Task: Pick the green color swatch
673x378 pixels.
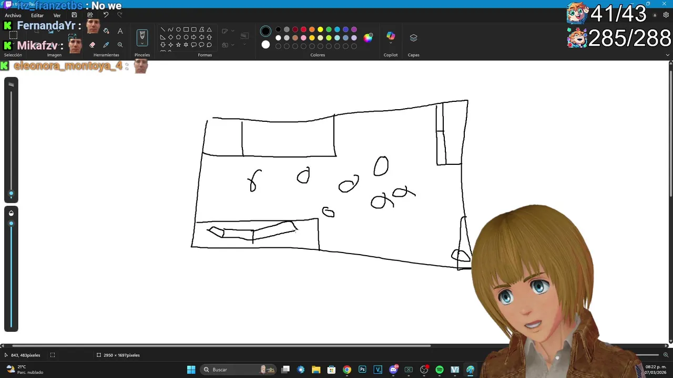Action: pyautogui.click(x=329, y=29)
